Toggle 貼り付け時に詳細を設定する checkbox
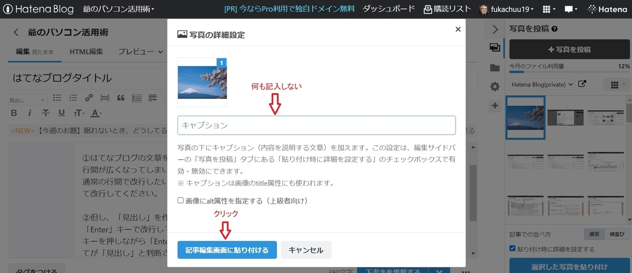The image size is (632, 273). pyautogui.click(x=512, y=249)
